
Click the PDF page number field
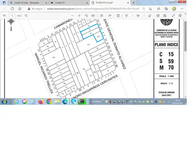(12, 16)
